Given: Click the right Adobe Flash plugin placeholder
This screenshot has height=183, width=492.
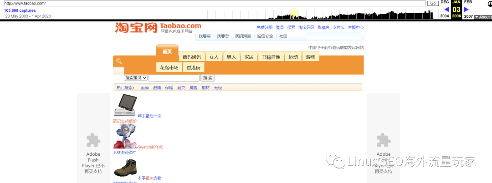Looking at the screenshot, I should 384,138.
